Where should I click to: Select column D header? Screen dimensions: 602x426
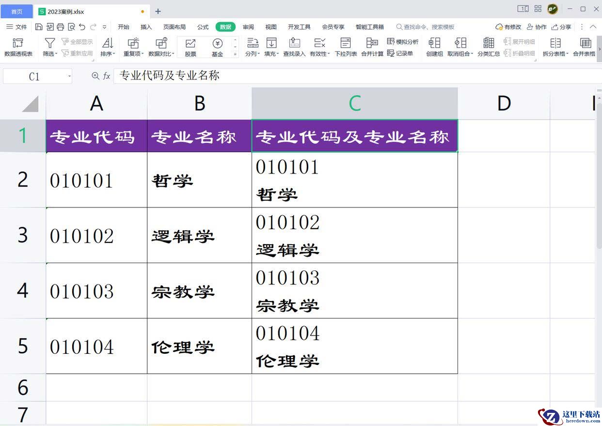click(x=504, y=103)
